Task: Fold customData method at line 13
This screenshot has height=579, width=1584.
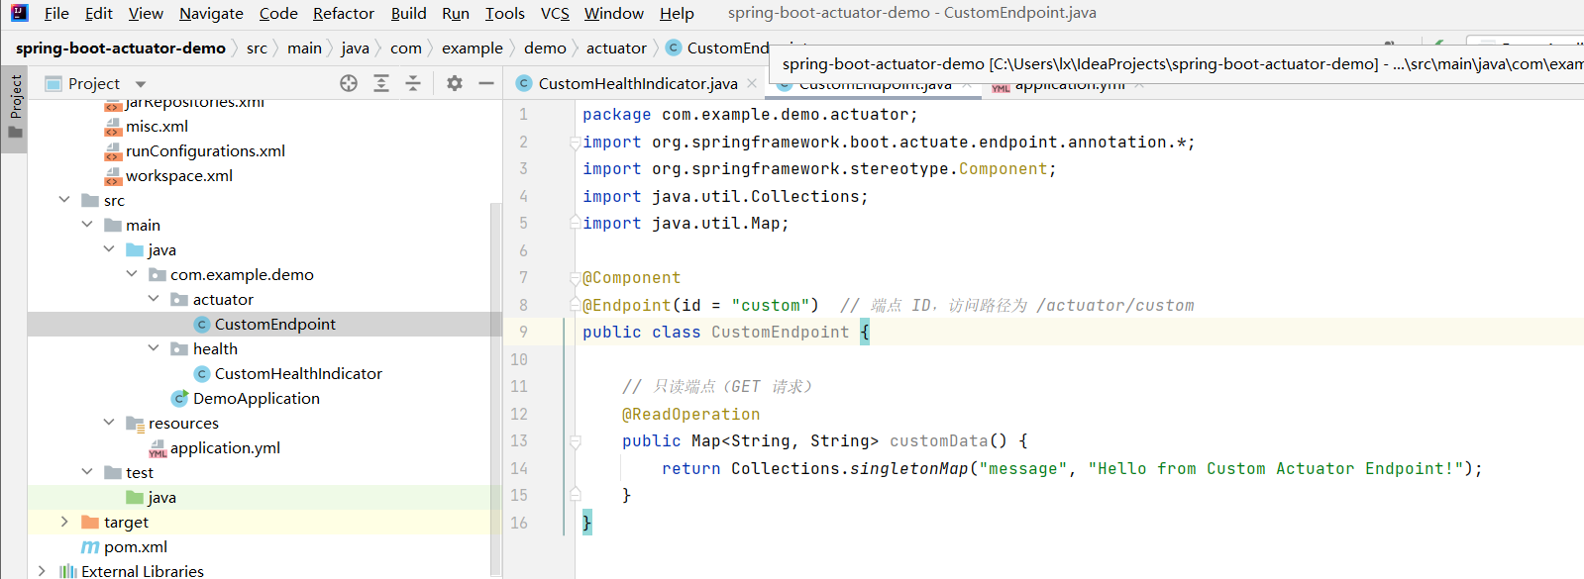Action: [575, 441]
